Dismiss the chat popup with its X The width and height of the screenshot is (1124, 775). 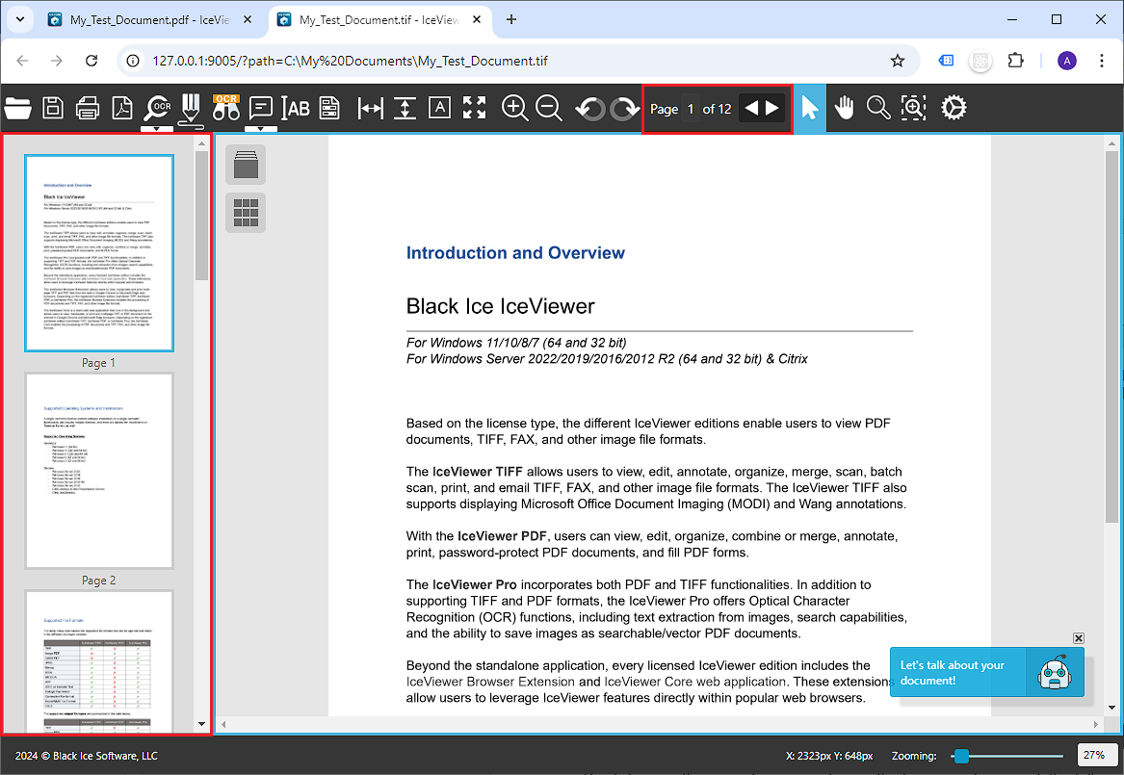coord(1078,638)
